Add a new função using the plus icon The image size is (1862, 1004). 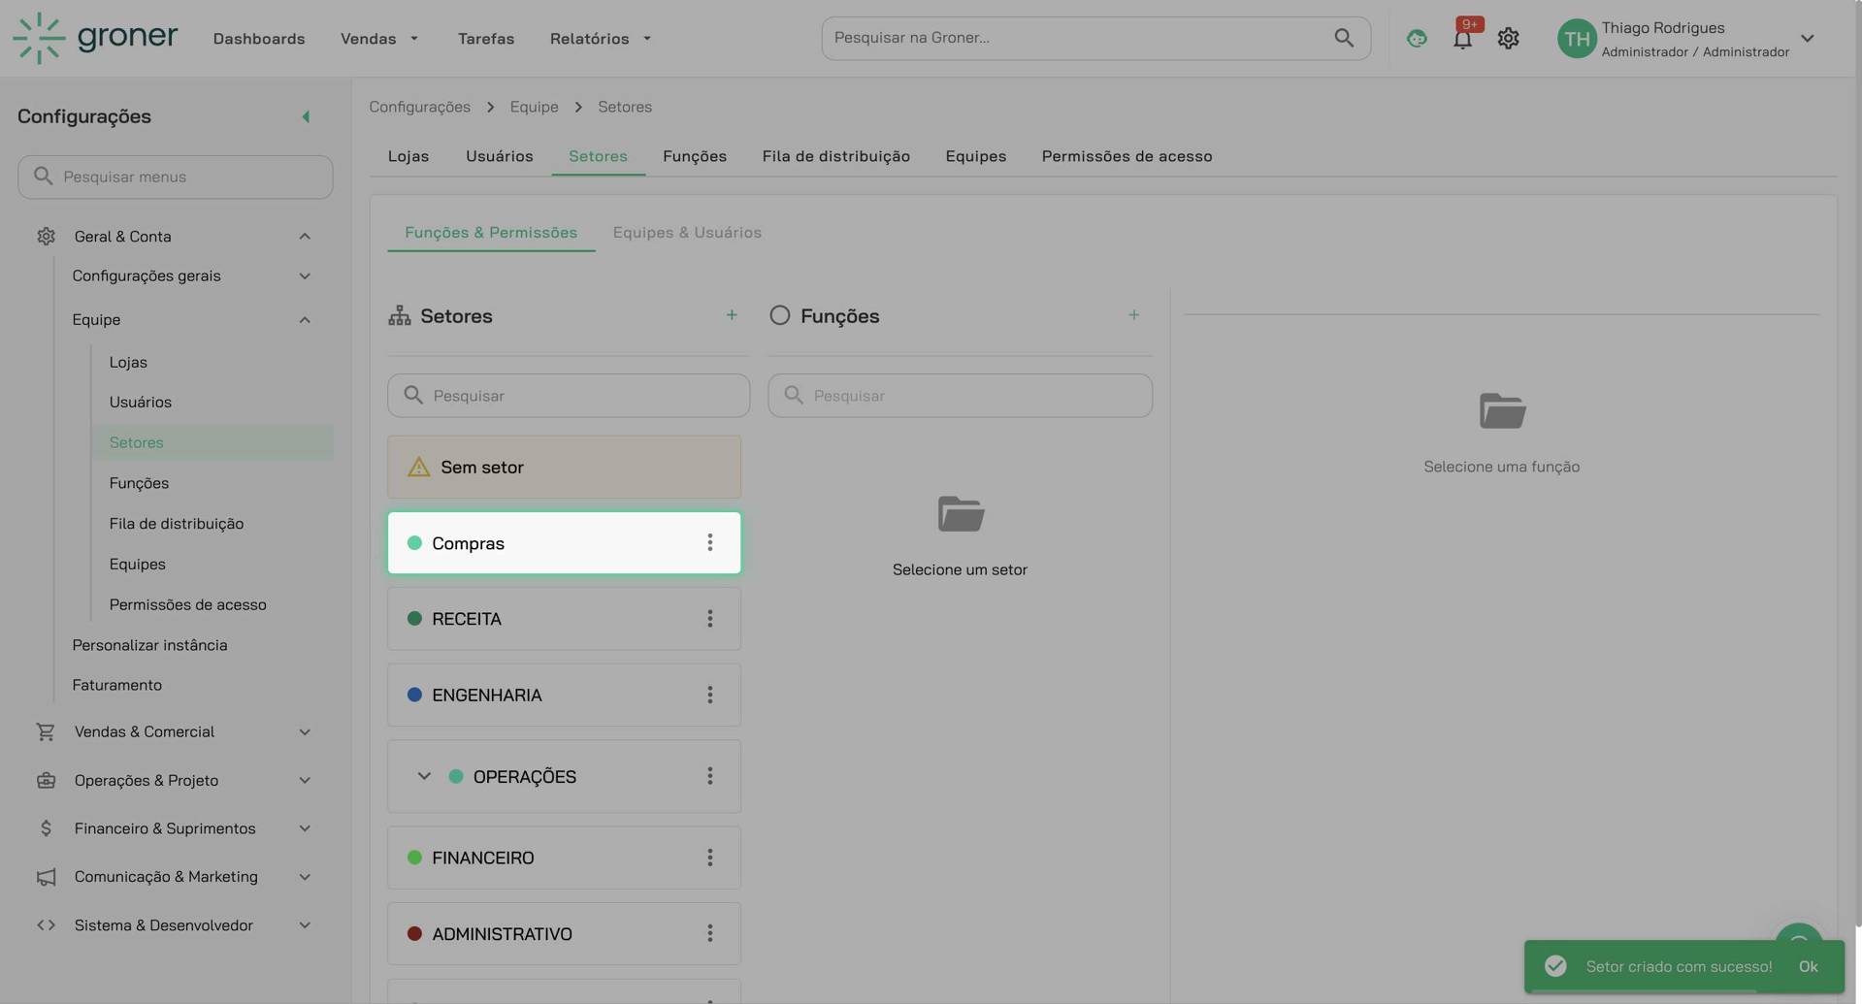1133,314
